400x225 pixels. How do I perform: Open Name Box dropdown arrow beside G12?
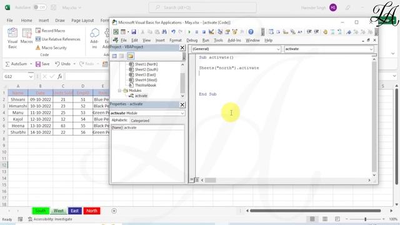tap(31, 76)
